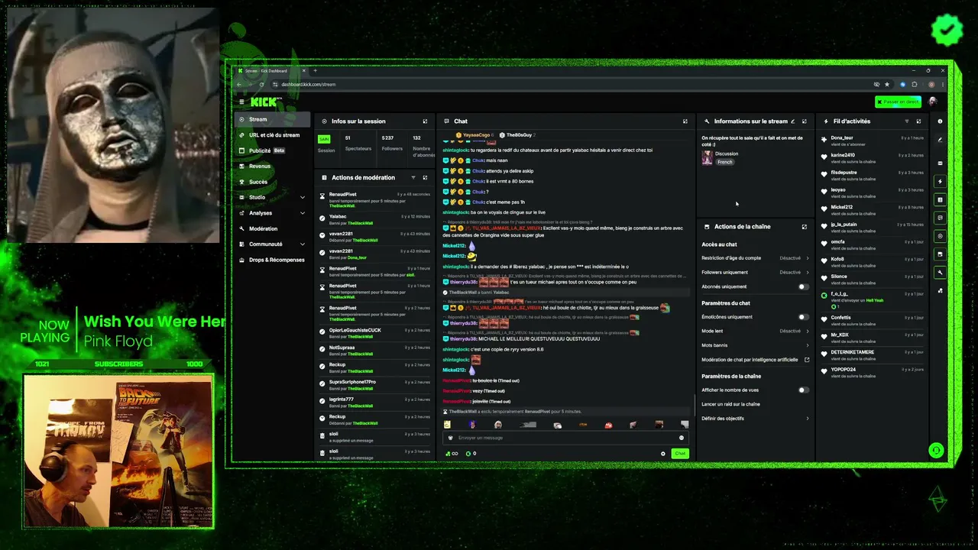Open Mots bannis settings
The height and width of the screenshot is (550, 978).
pos(755,345)
